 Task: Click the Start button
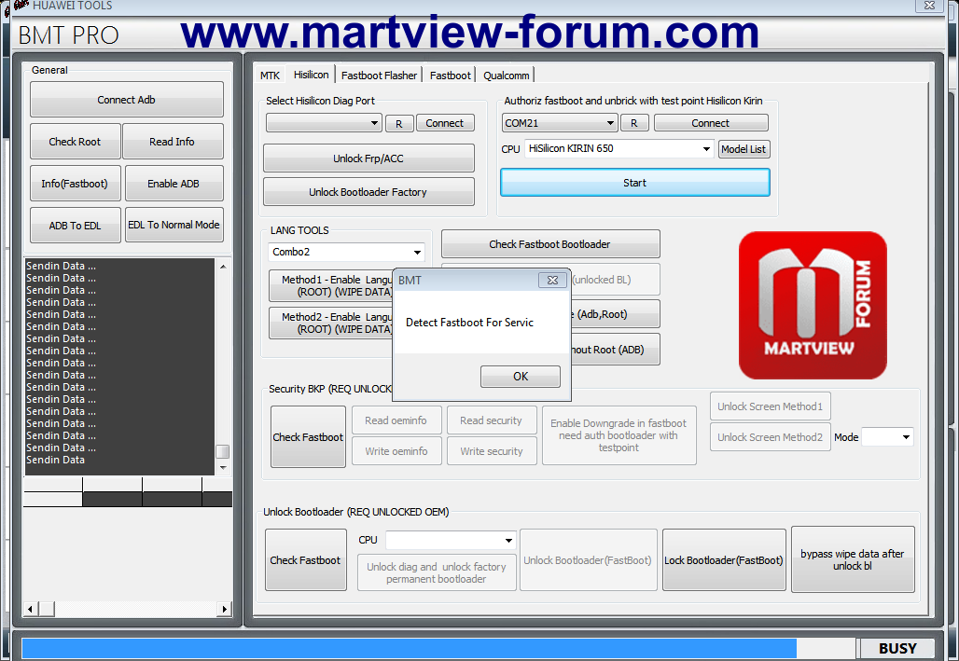tap(635, 182)
